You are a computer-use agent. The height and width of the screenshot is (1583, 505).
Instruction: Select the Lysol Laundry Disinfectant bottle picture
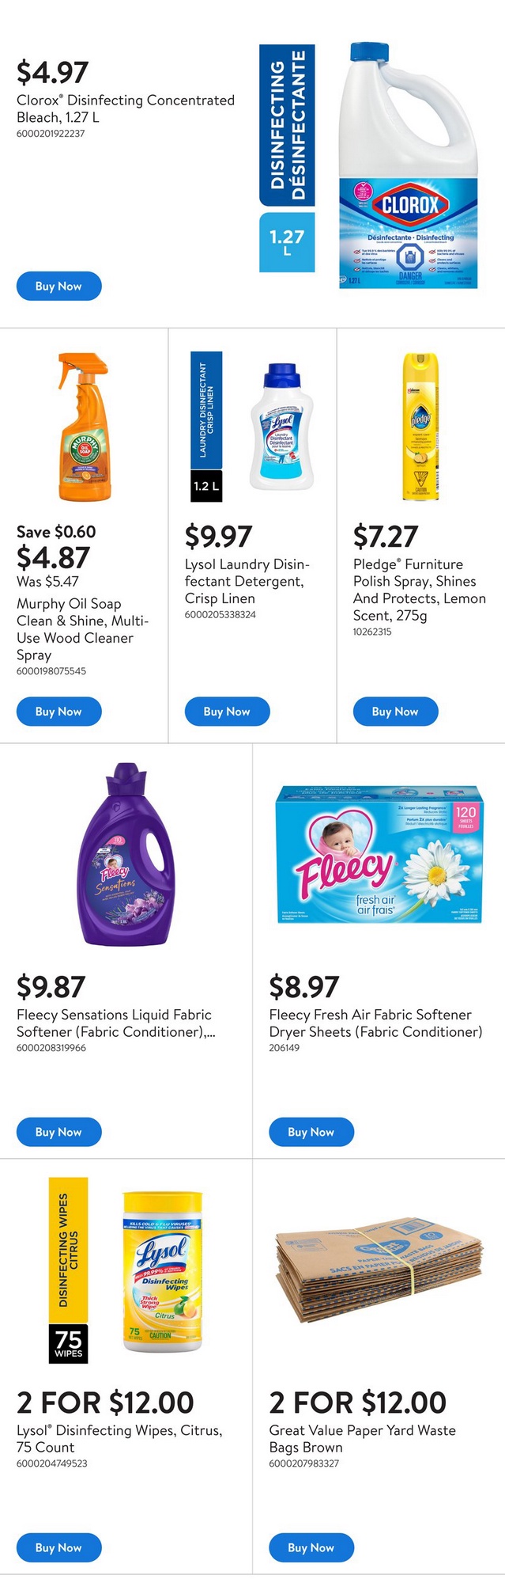[x=281, y=427]
